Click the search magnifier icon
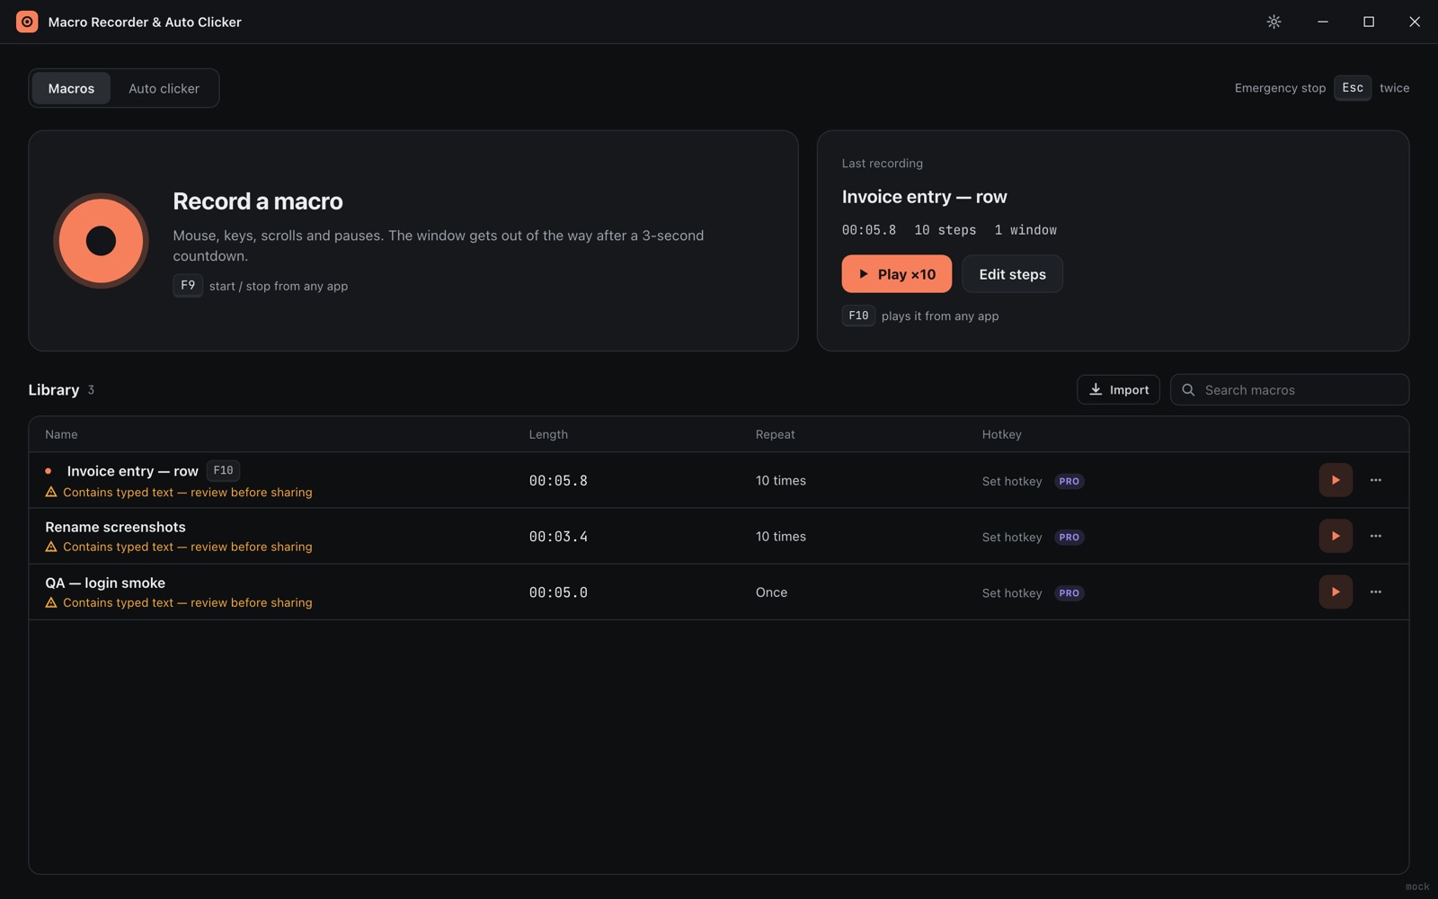Screen dimensions: 1438x899 (x=1188, y=390)
